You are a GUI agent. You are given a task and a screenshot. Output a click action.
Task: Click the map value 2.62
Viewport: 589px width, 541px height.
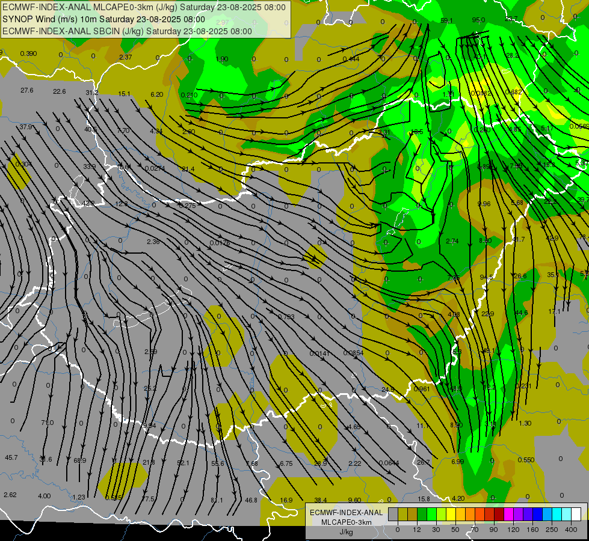pos(10,495)
